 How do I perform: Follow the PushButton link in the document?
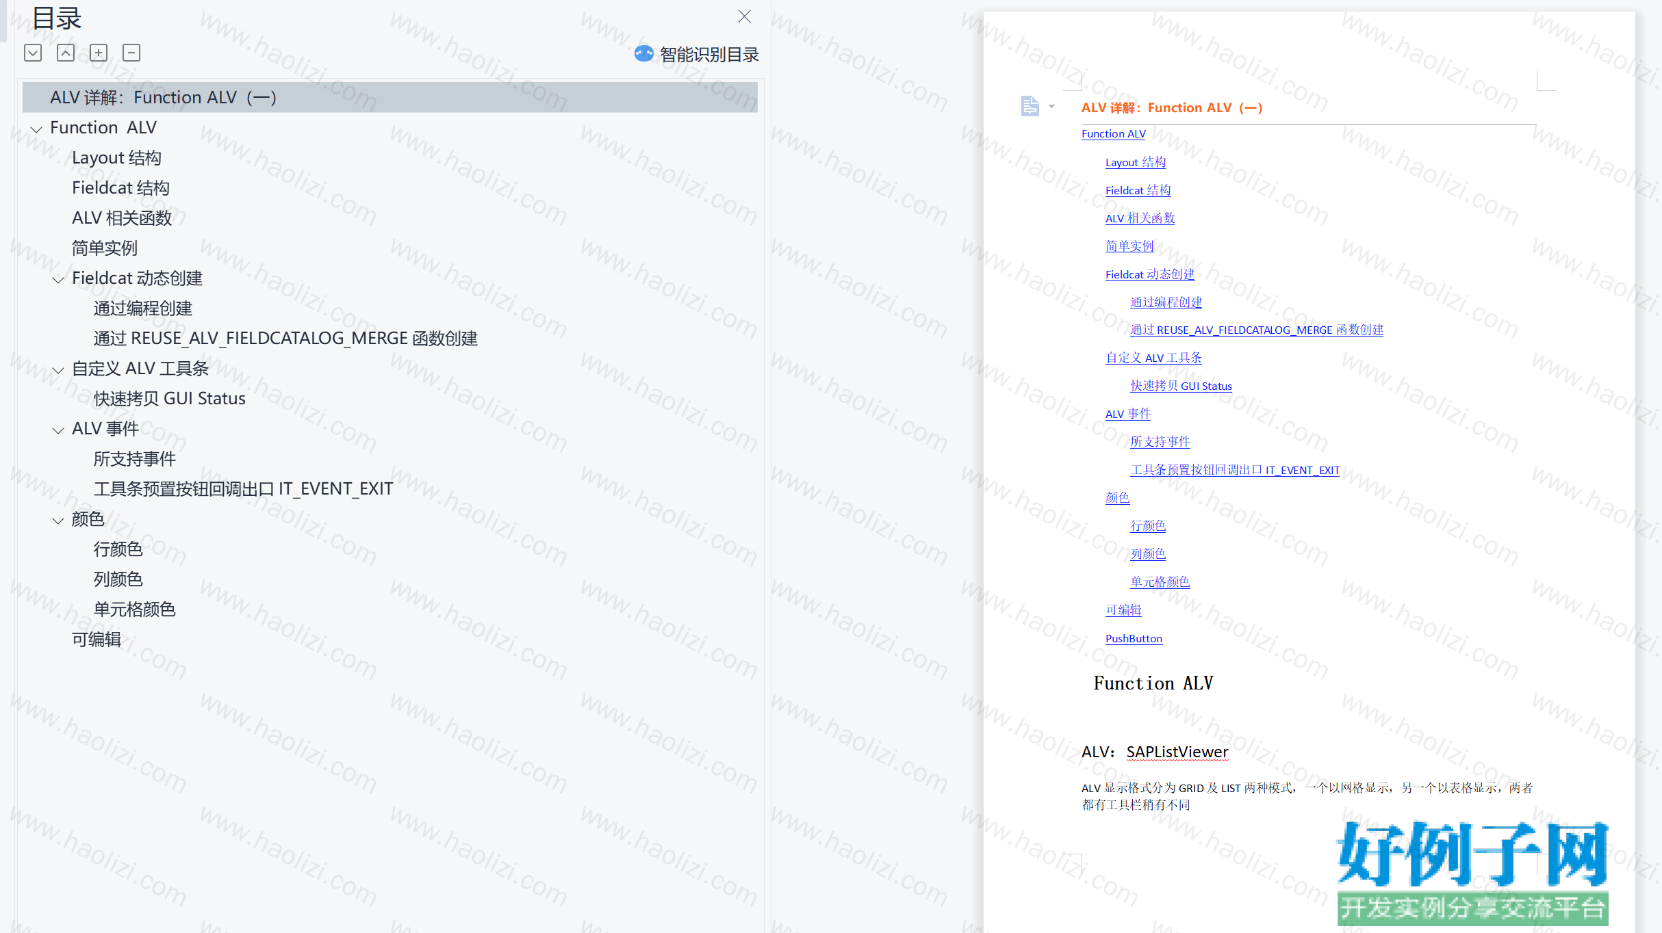pyautogui.click(x=1134, y=638)
